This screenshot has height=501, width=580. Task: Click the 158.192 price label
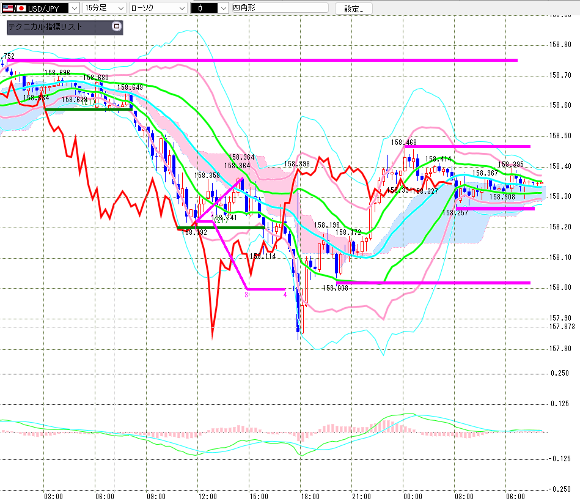coord(194,232)
